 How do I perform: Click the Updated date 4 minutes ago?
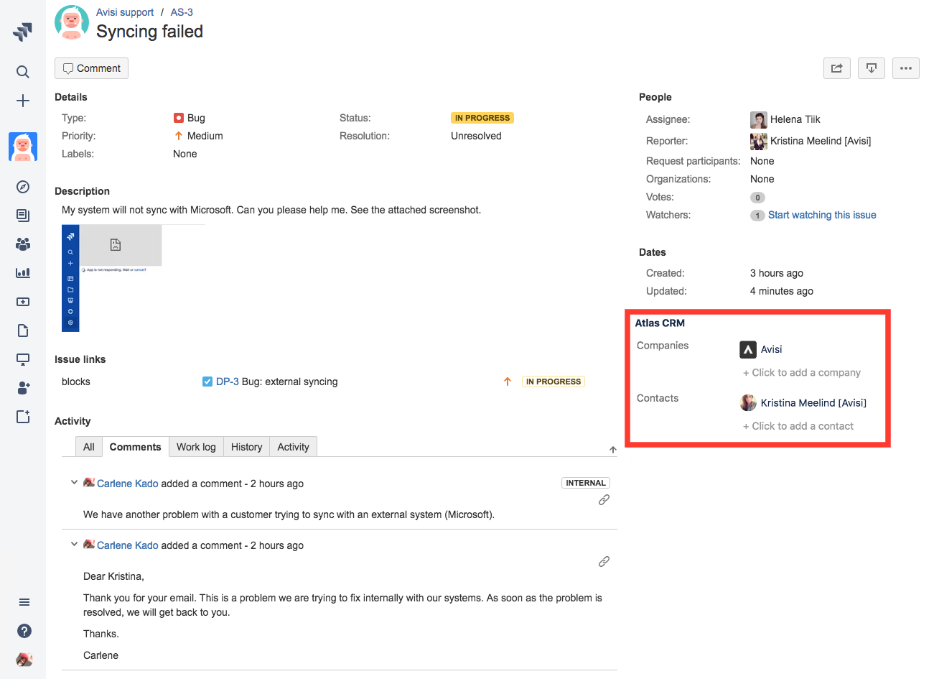pyautogui.click(x=782, y=291)
